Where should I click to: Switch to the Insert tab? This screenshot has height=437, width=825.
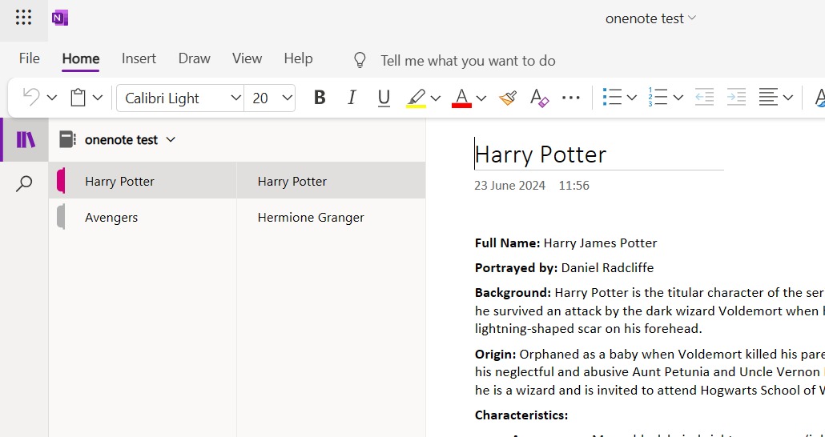139,58
